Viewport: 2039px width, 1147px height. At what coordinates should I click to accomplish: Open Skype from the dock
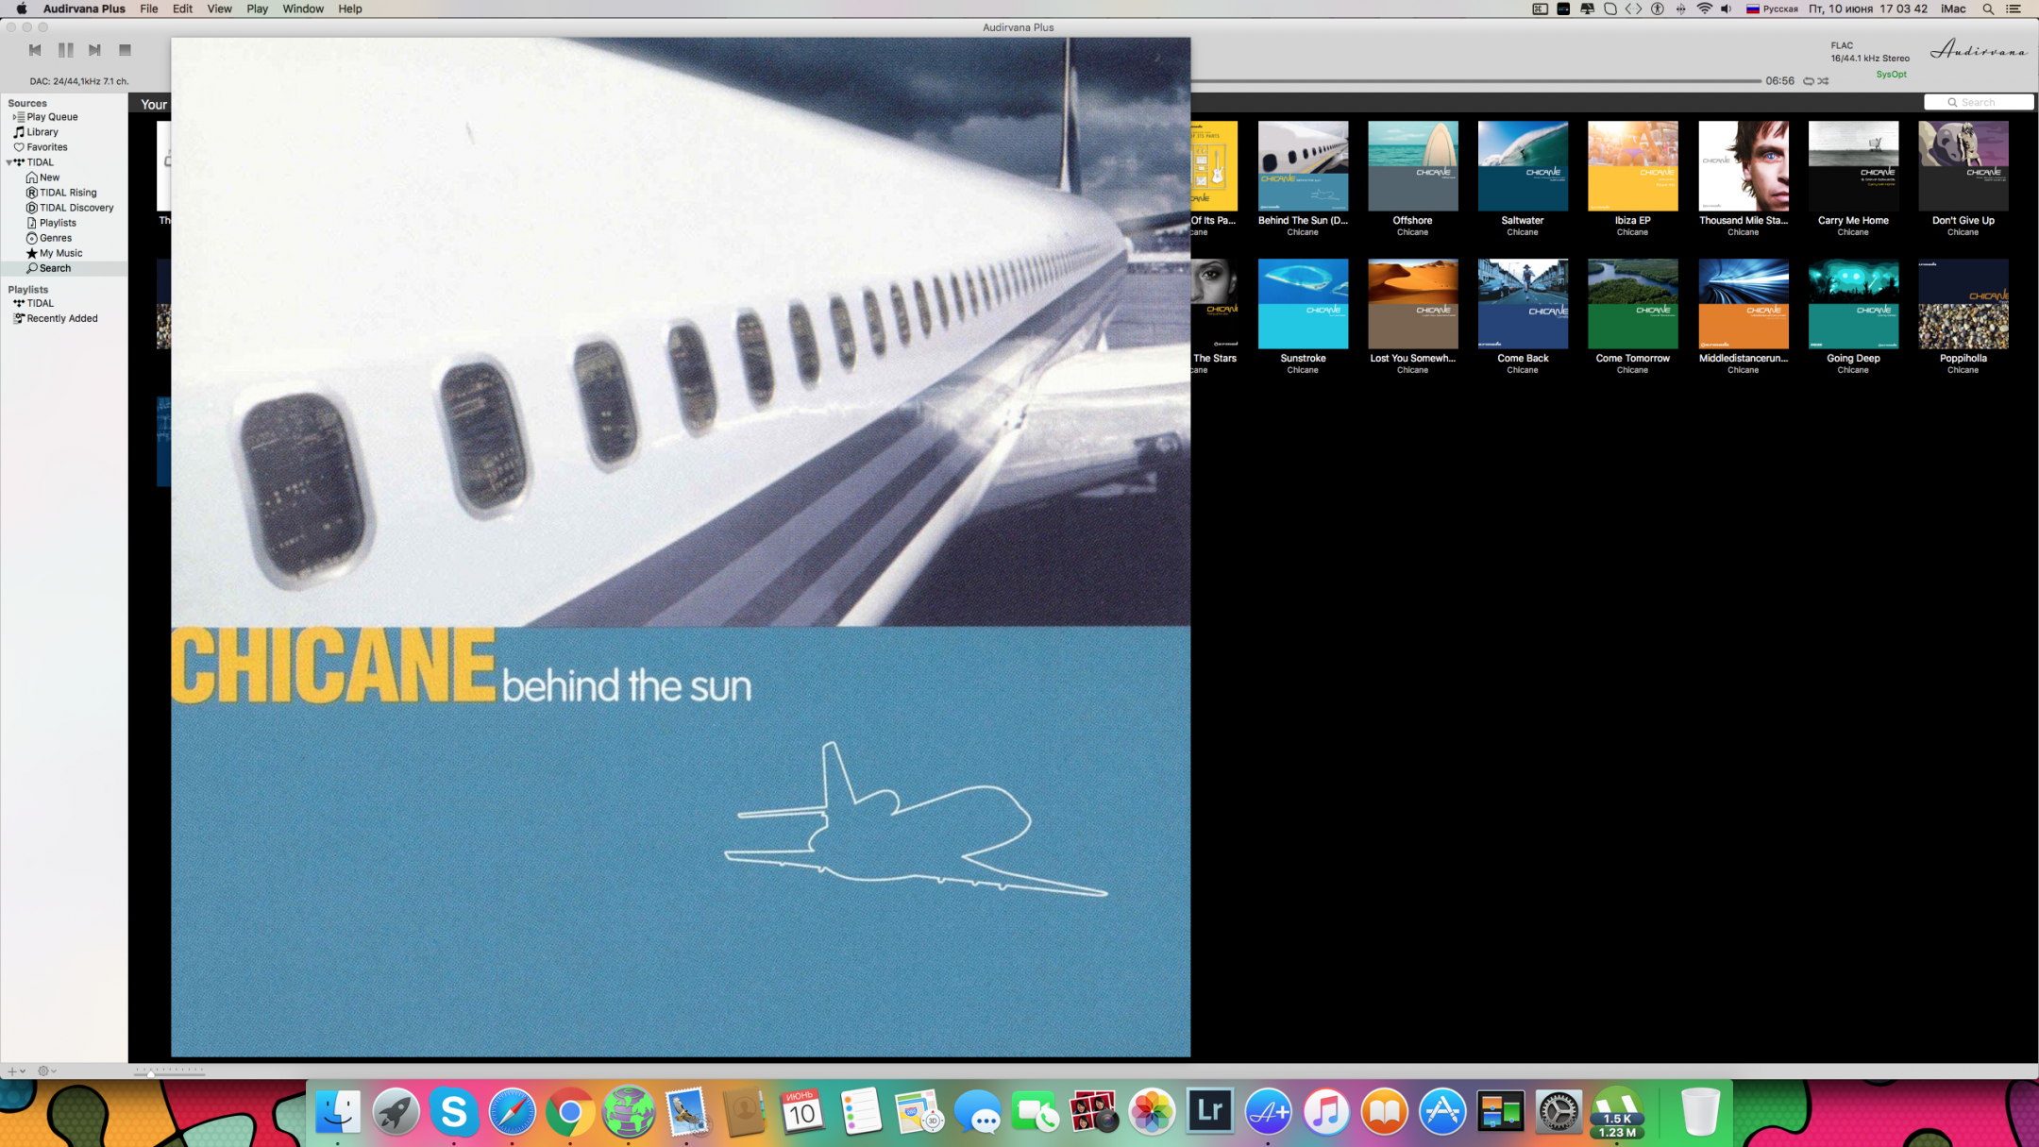tap(453, 1112)
